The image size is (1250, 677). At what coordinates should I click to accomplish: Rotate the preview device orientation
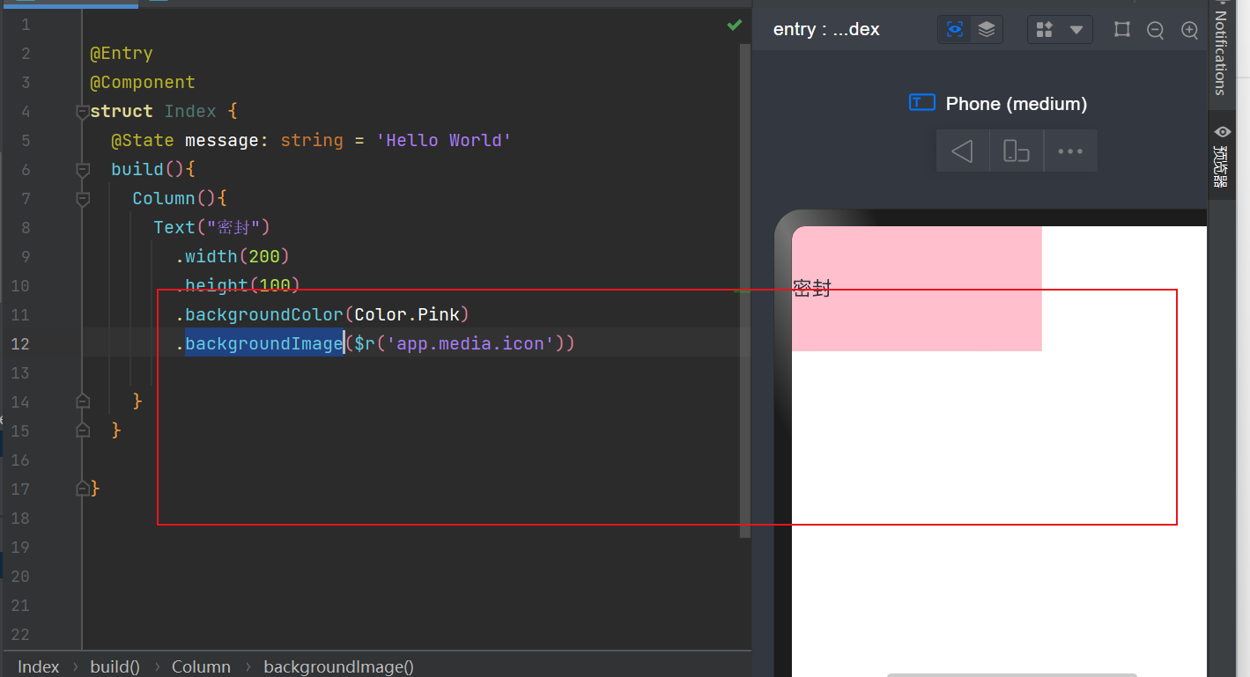(x=1017, y=151)
